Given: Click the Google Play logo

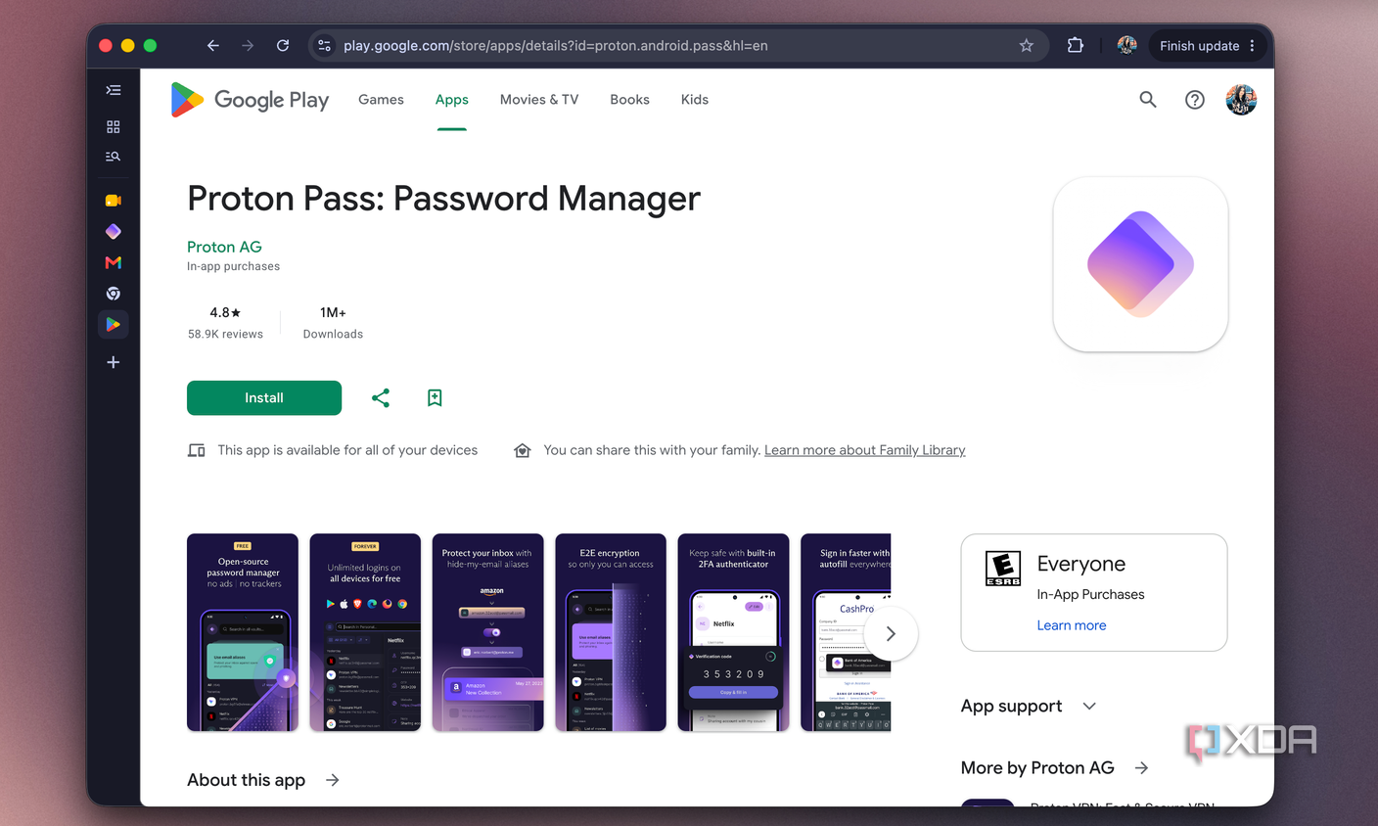Looking at the screenshot, I should [x=250, y=100].
